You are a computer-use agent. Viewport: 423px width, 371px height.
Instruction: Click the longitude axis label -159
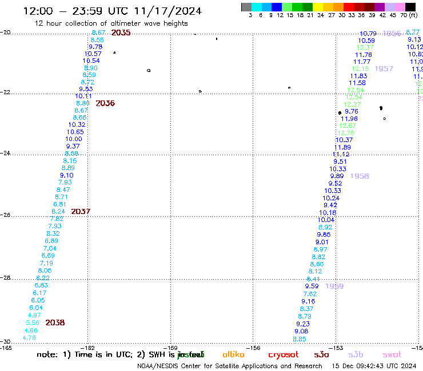(x=172, y=348)
